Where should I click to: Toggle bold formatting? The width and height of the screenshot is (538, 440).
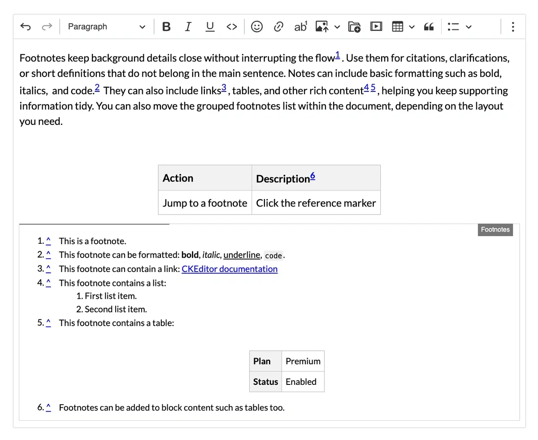[166, 27]
